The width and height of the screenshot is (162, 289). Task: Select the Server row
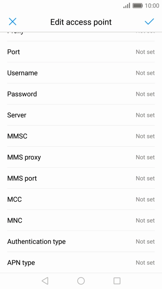pyautogui.click(x=81, y=115)
